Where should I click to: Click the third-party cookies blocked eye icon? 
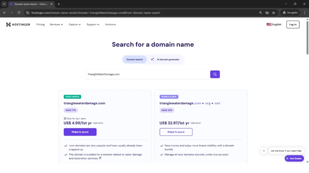(x=267, y=13)
